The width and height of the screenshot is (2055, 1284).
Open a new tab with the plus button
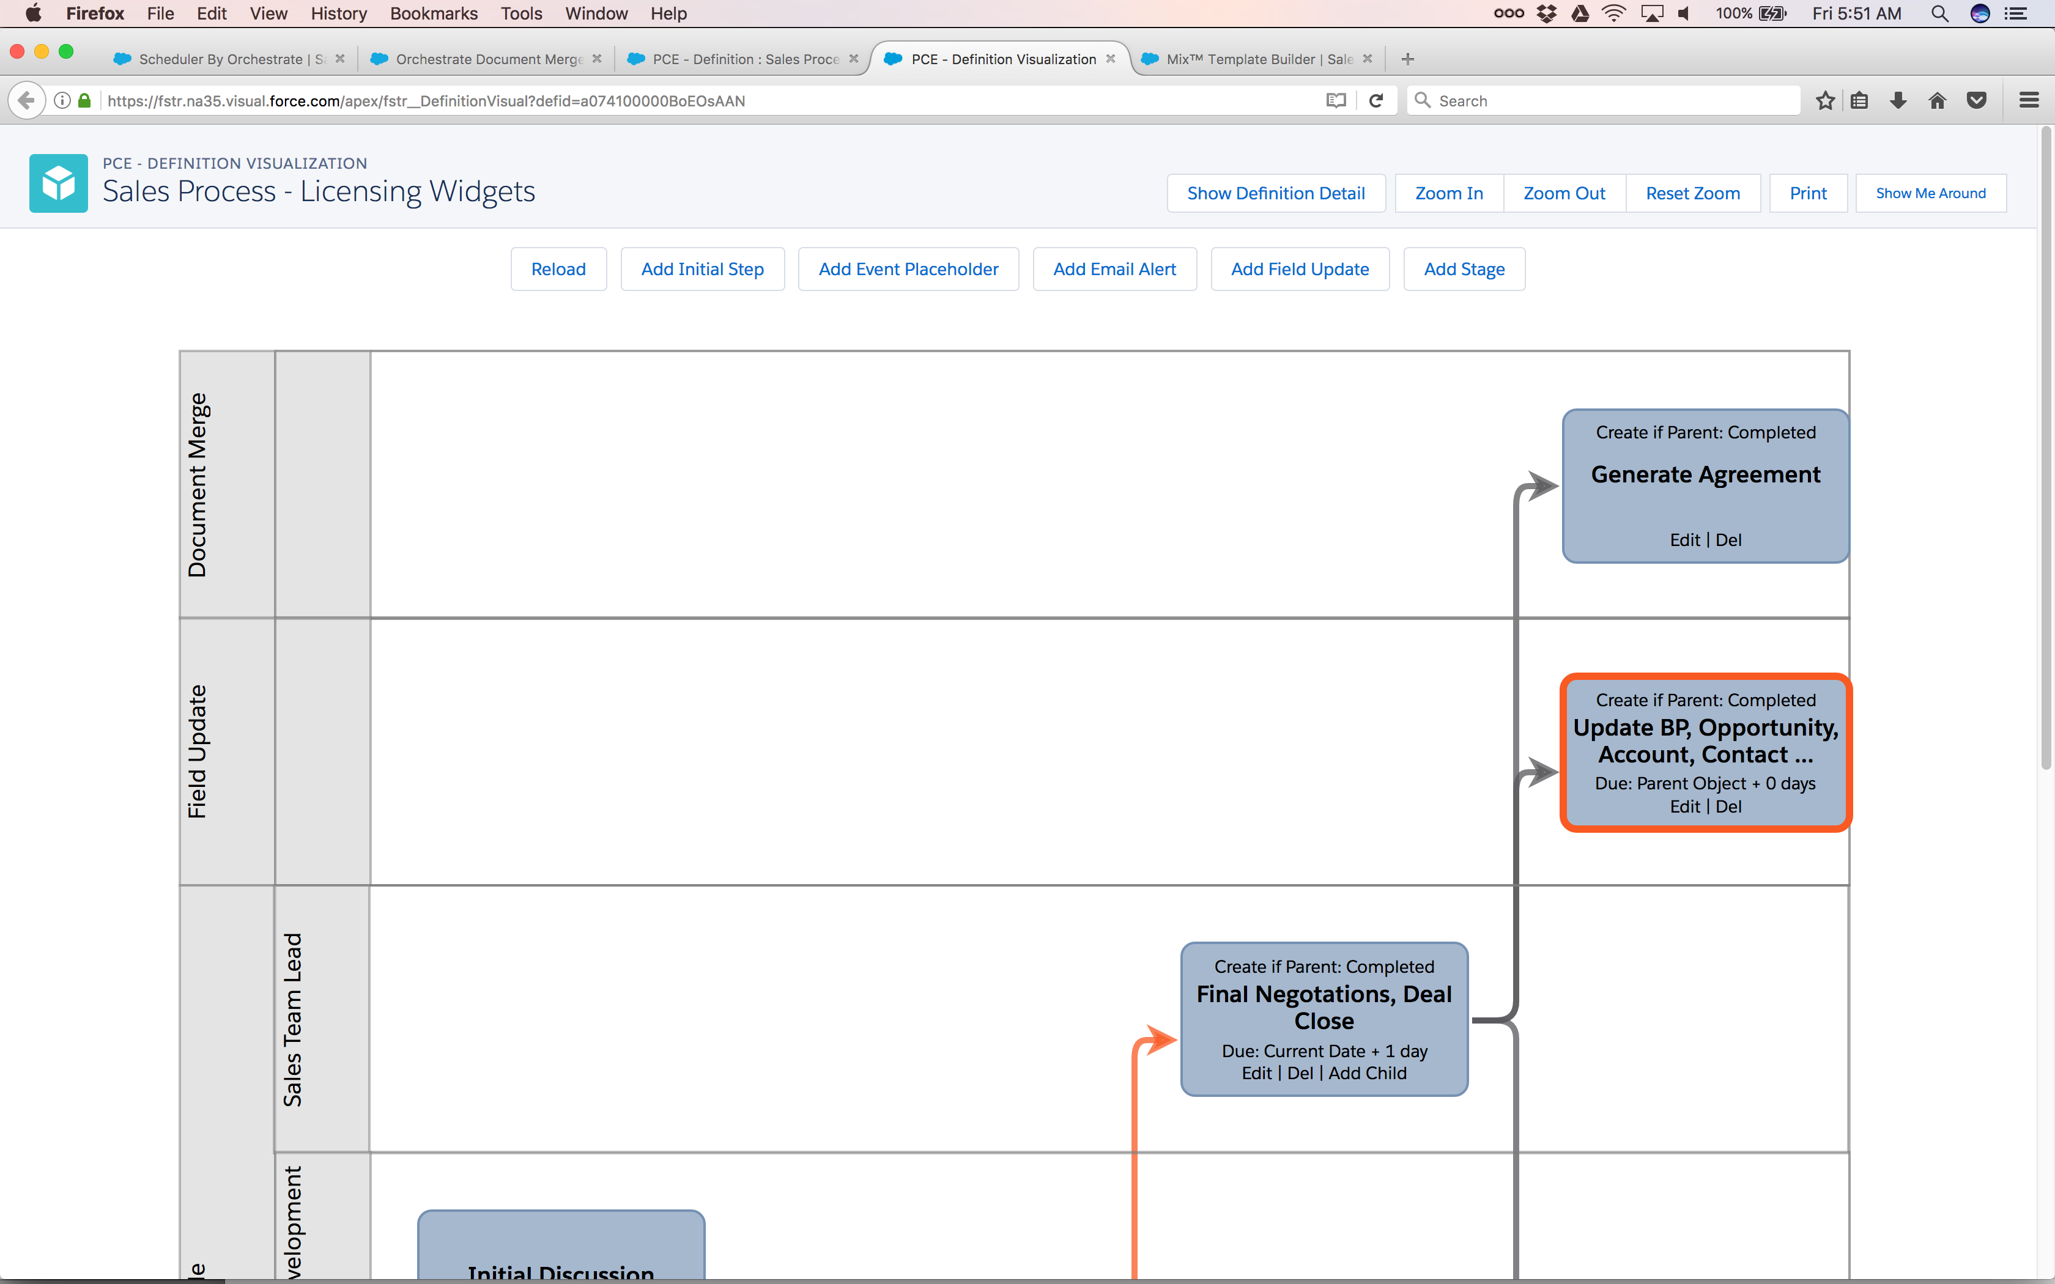pos(1407,59)
